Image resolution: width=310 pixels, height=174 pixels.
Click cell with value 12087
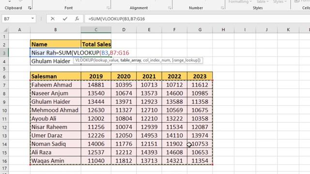click(200, 127)
